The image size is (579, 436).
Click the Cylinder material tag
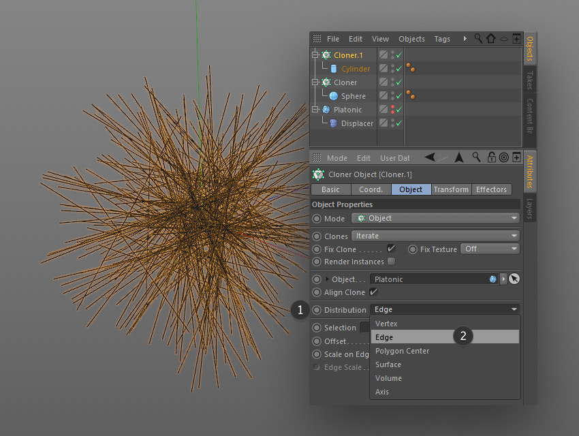411,68
